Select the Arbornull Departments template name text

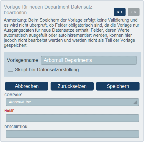point(68,60)
